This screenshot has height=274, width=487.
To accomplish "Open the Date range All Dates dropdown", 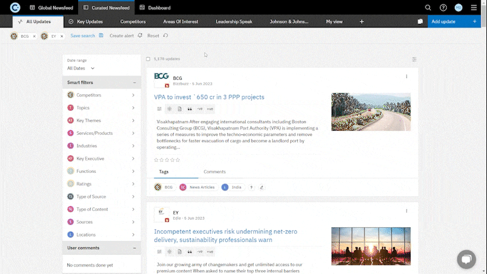I will (x=81, y=68).
